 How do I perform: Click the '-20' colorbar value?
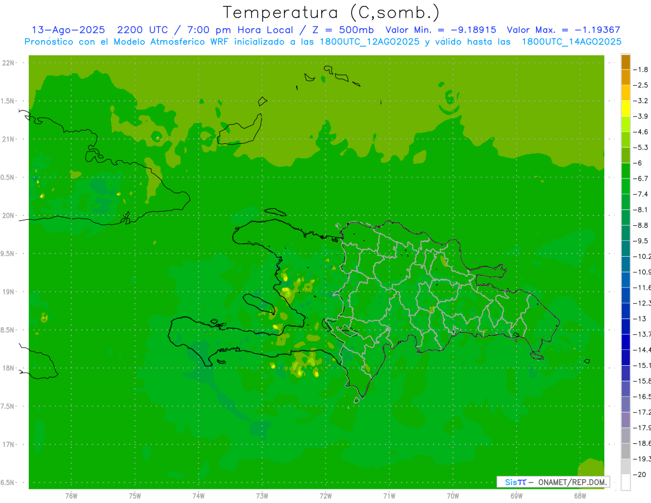pos(640,474)
